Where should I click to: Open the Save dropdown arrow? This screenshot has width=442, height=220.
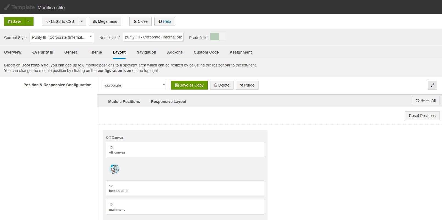coord(29,21)
